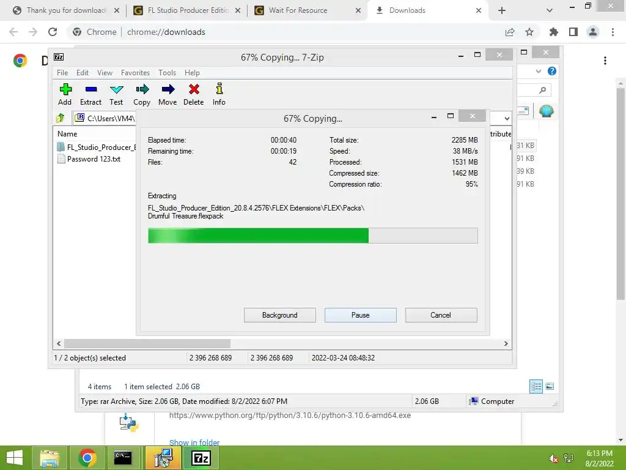The image size is (626, 470).
Task: Open the Downloads page more-actions menu
Action: (x=605, y=61)
